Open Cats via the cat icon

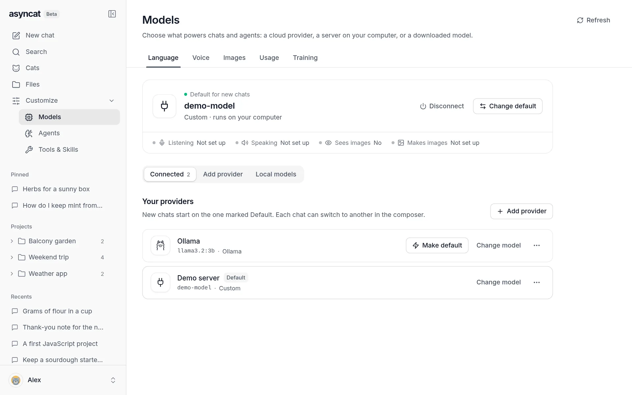point(16,68)
